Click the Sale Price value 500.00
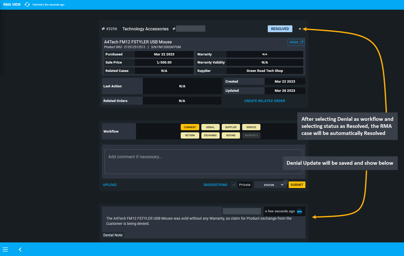The width and height of the screenshot is (404, 256). (164, 62)
